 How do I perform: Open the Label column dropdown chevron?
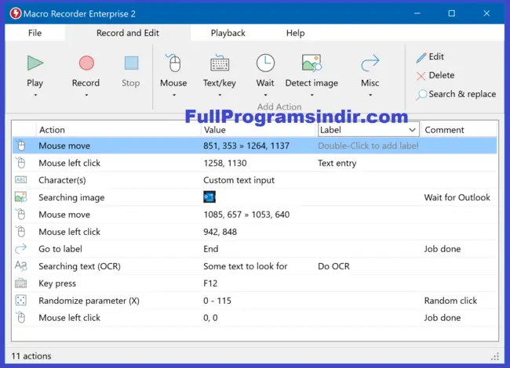coord(412,130)
